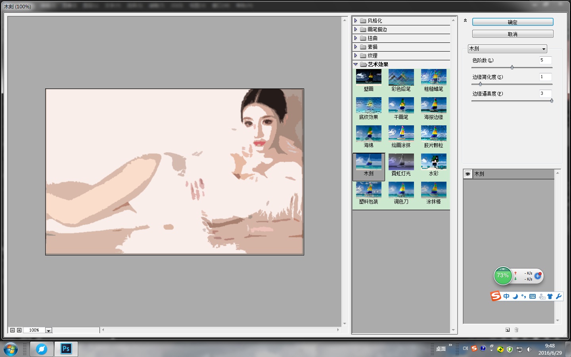Collapse filter thumbnails with double-chevron icon
The image size is (571, 357).
point(465,21)
